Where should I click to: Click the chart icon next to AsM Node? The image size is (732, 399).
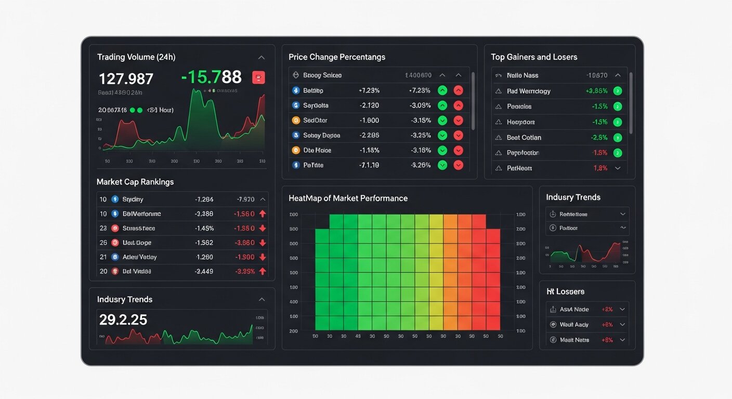click(552, 309)
